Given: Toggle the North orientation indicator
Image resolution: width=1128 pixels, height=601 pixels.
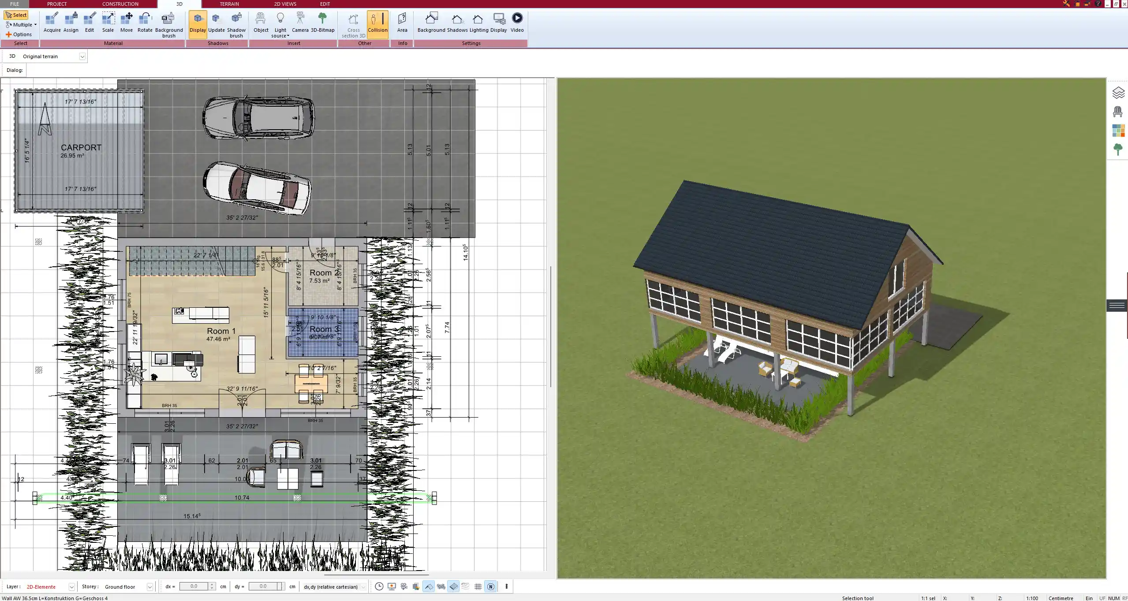Looking at the screenshot, I should 491,586.
